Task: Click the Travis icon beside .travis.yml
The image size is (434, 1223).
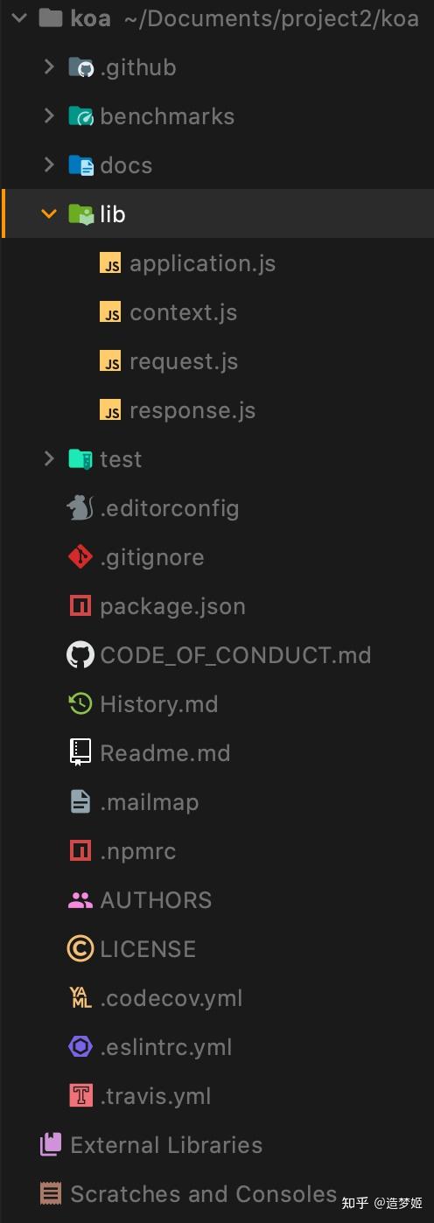Action: coord(80,1095)
